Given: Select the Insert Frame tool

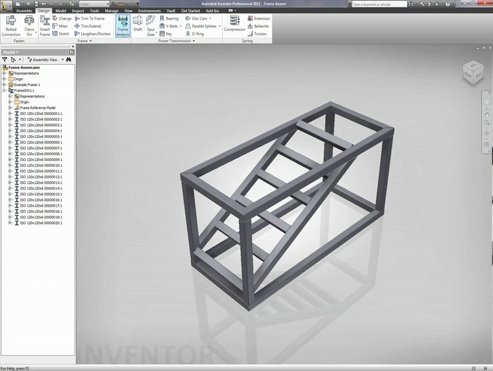Looking at the screenshot, I should pyautogui.click(x=45, y=25).
